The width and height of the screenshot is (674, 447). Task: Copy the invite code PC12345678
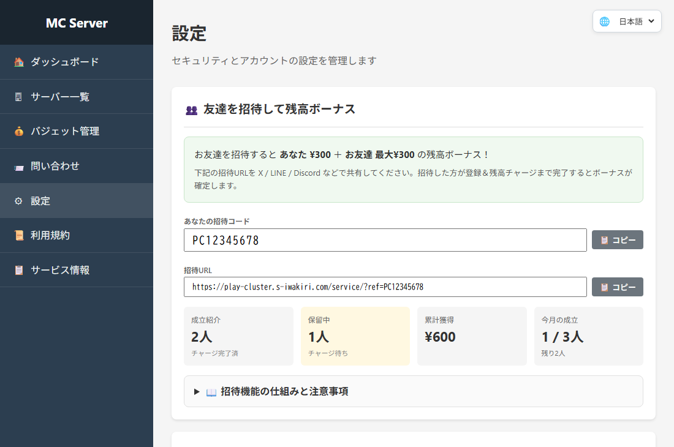[617, 240]
